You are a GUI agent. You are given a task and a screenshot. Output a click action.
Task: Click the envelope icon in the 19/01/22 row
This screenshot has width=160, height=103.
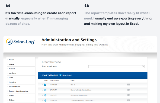(129, 95)
